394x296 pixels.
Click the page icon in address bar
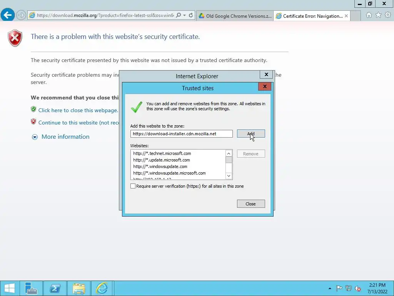point(32,15)
